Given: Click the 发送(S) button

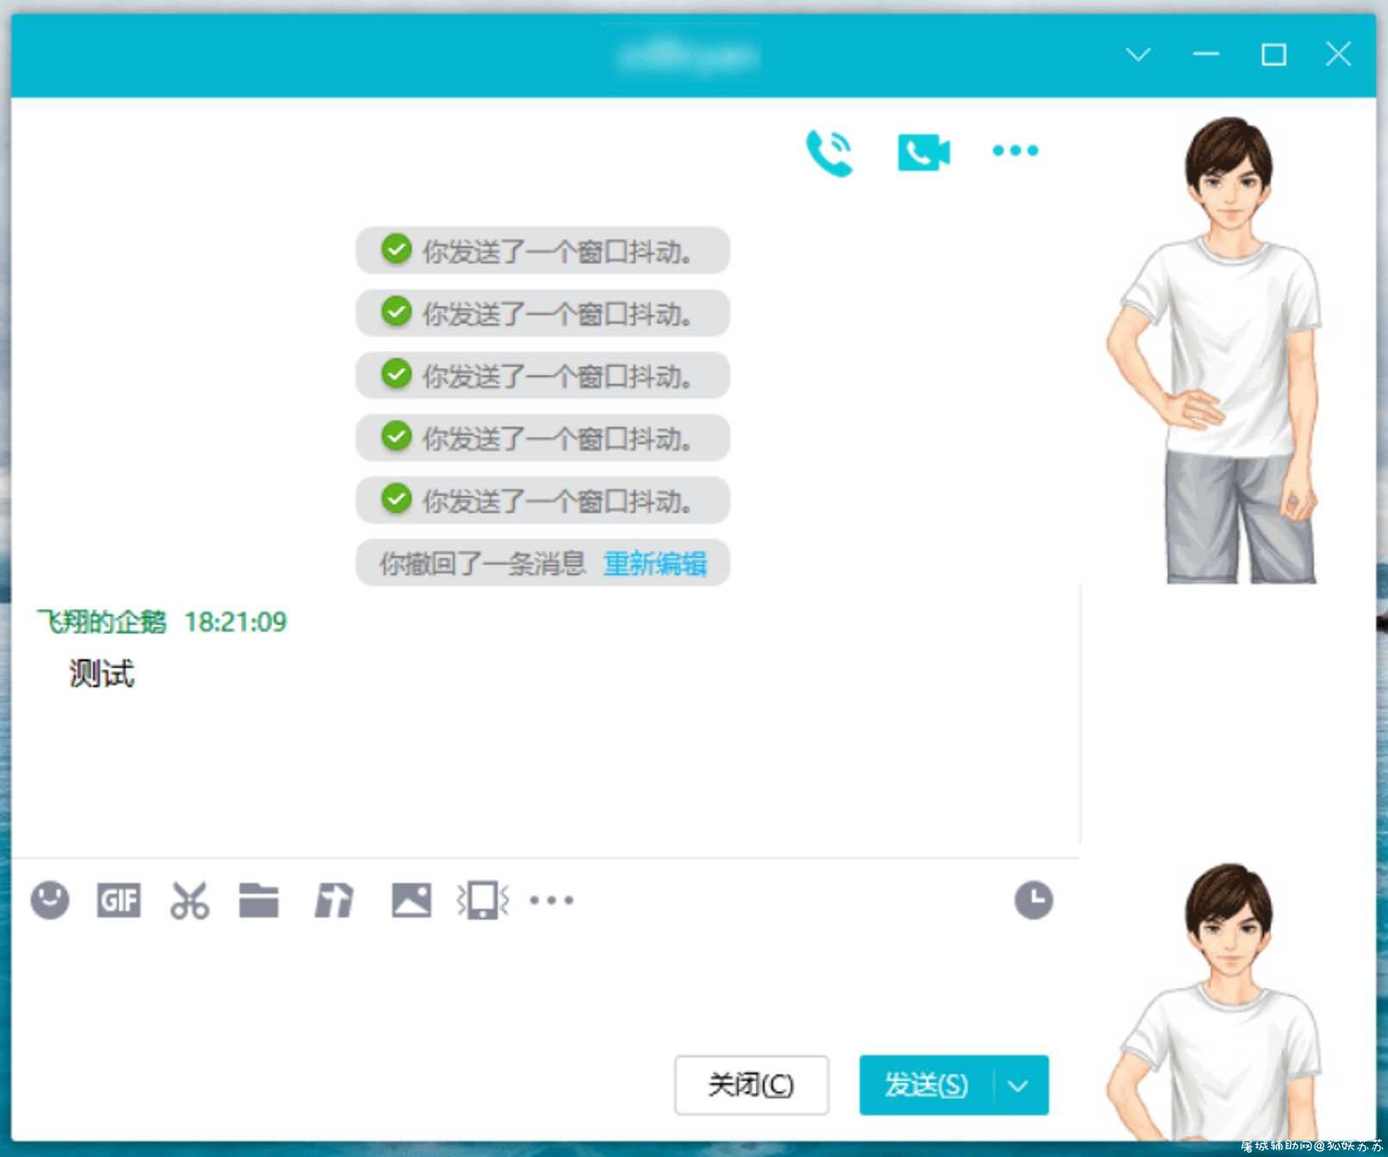Looking at the screenshot, I should click(926, 1085).
